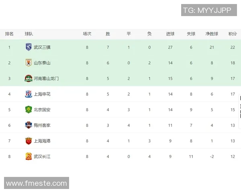Click the 河南嵩山龙门 team badge icon
The height and width of the screenshot is (193, 241).
click(28, 78)
